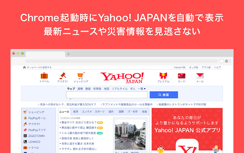Click sidebar PayPayモール icon
The width and height of the screenshot is (244, 153).
[25, 118]
